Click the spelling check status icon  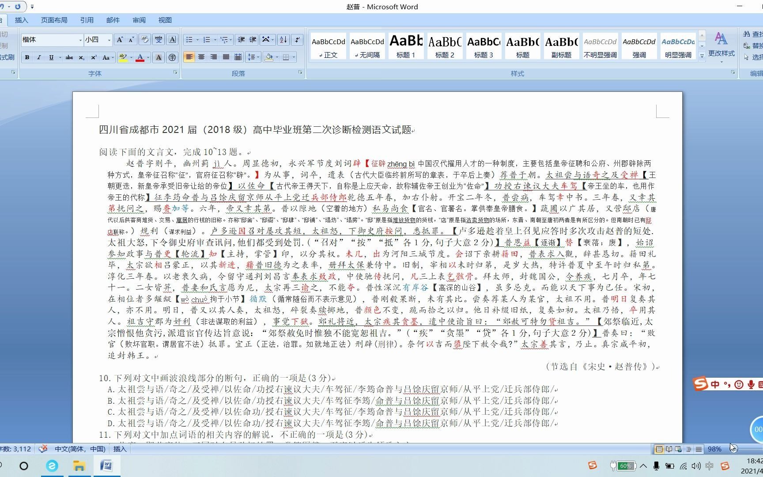(43, 449)
